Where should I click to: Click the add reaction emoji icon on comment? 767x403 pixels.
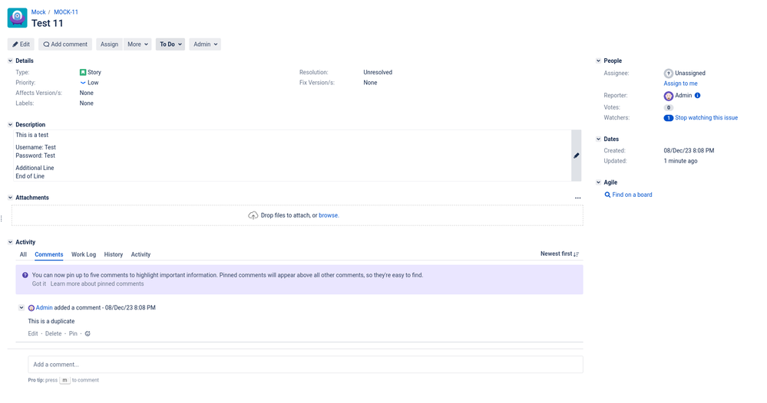tap(88, 334)
